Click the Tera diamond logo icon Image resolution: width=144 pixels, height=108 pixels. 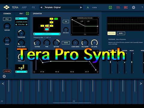7,7
